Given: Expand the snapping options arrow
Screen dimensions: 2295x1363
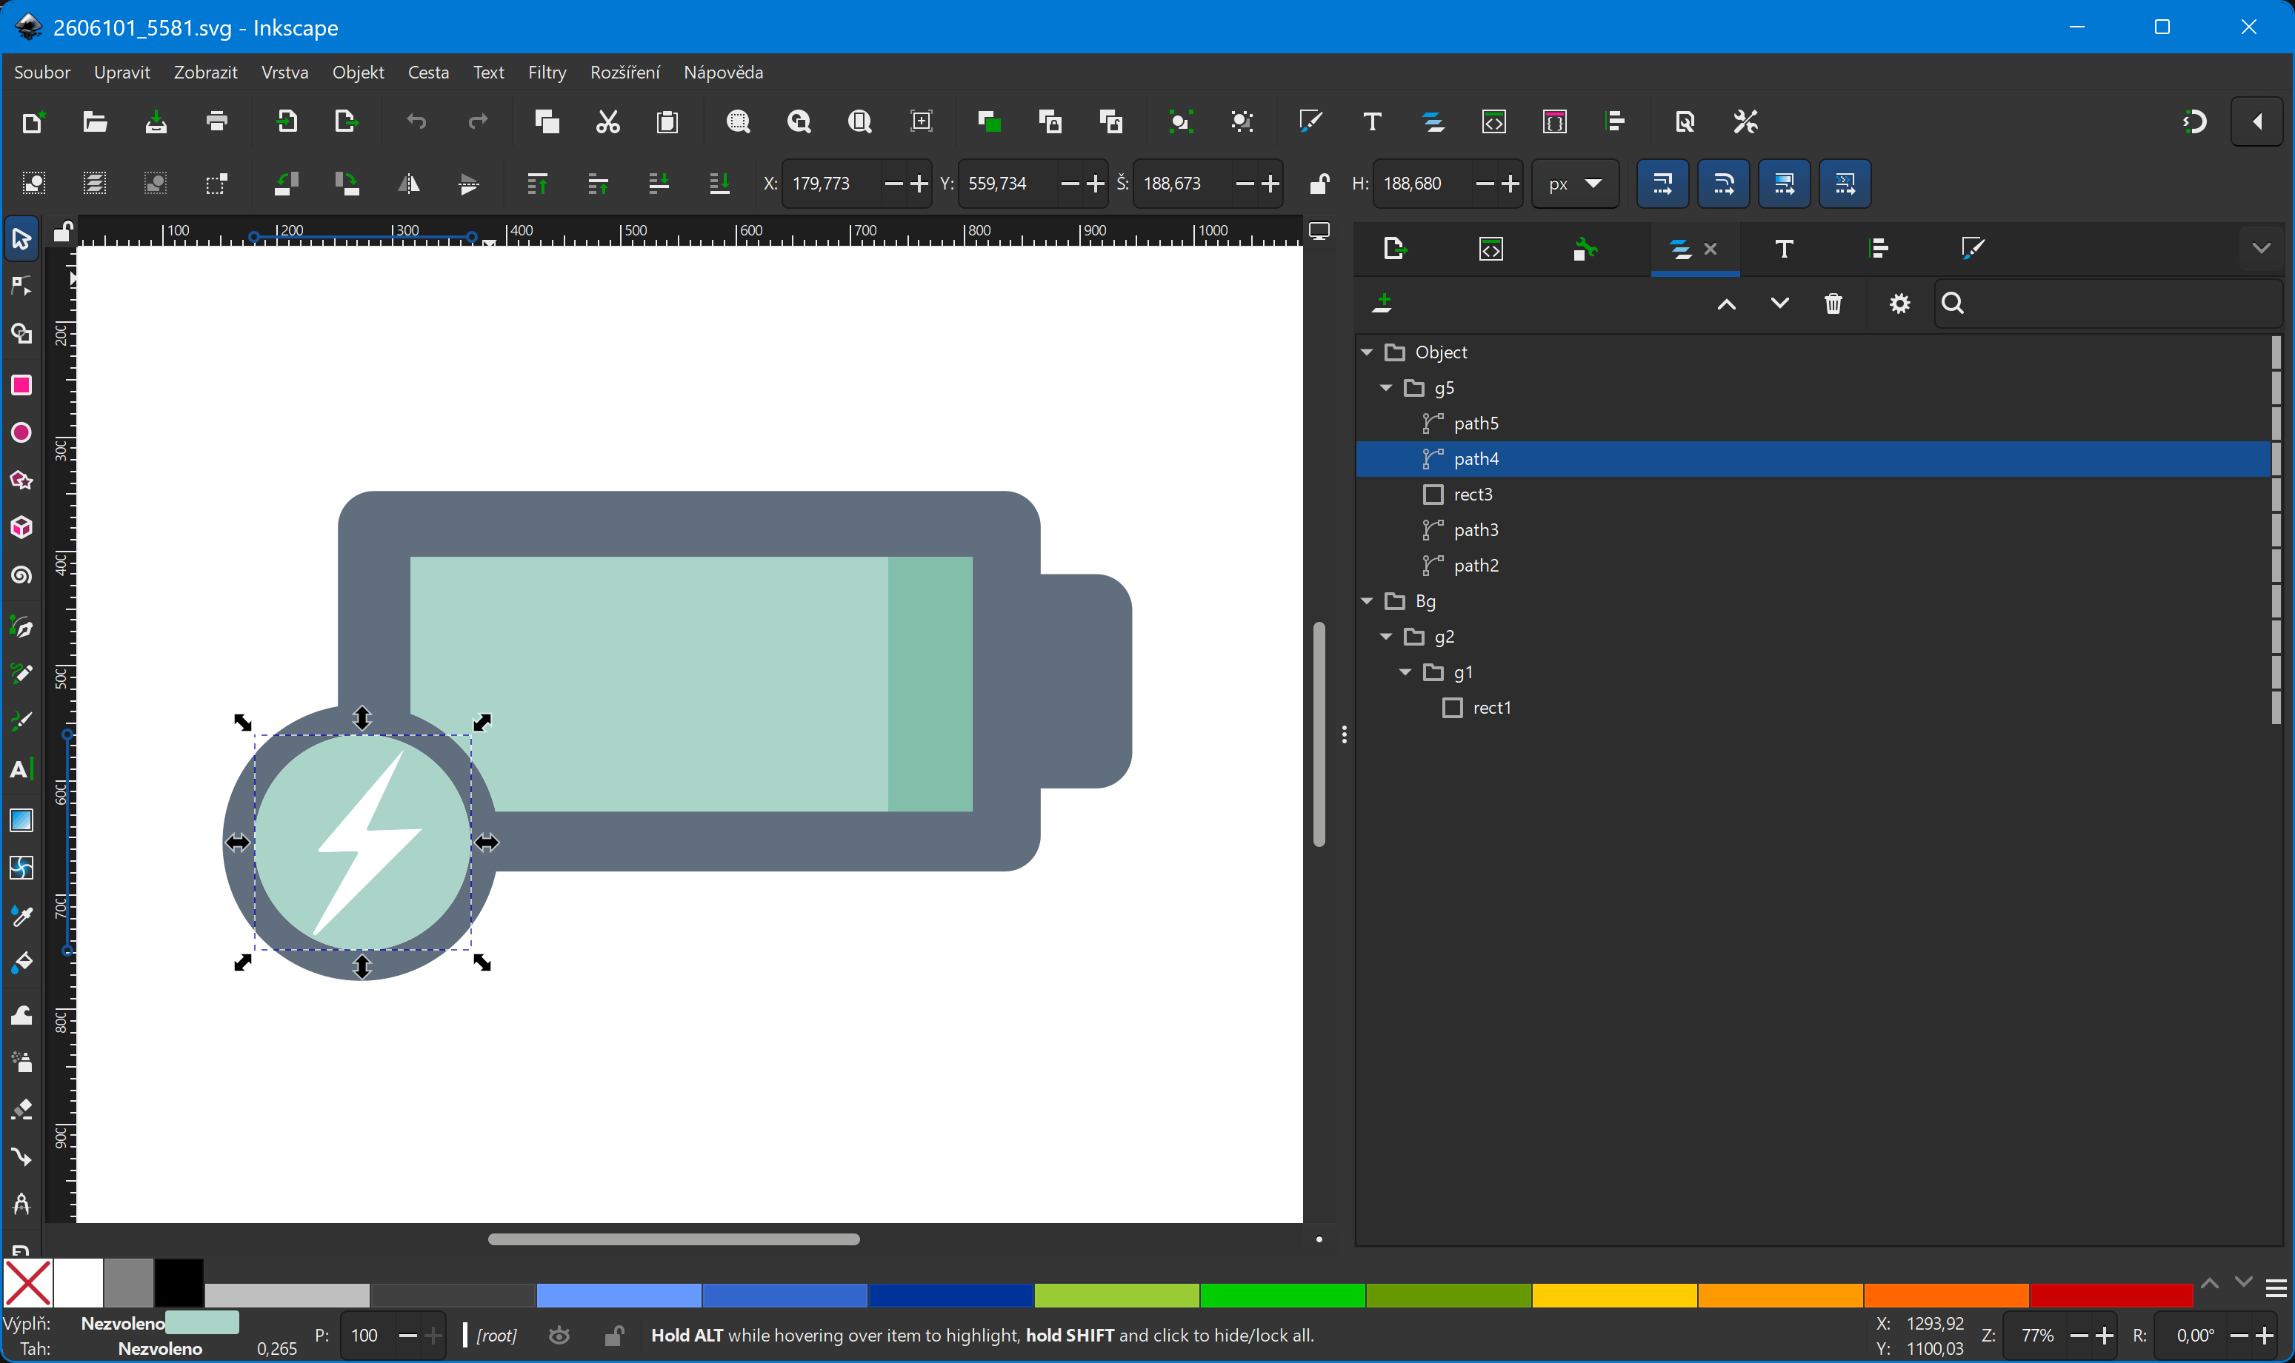Looking at the screenshot, I should (x=2257, y=121).
